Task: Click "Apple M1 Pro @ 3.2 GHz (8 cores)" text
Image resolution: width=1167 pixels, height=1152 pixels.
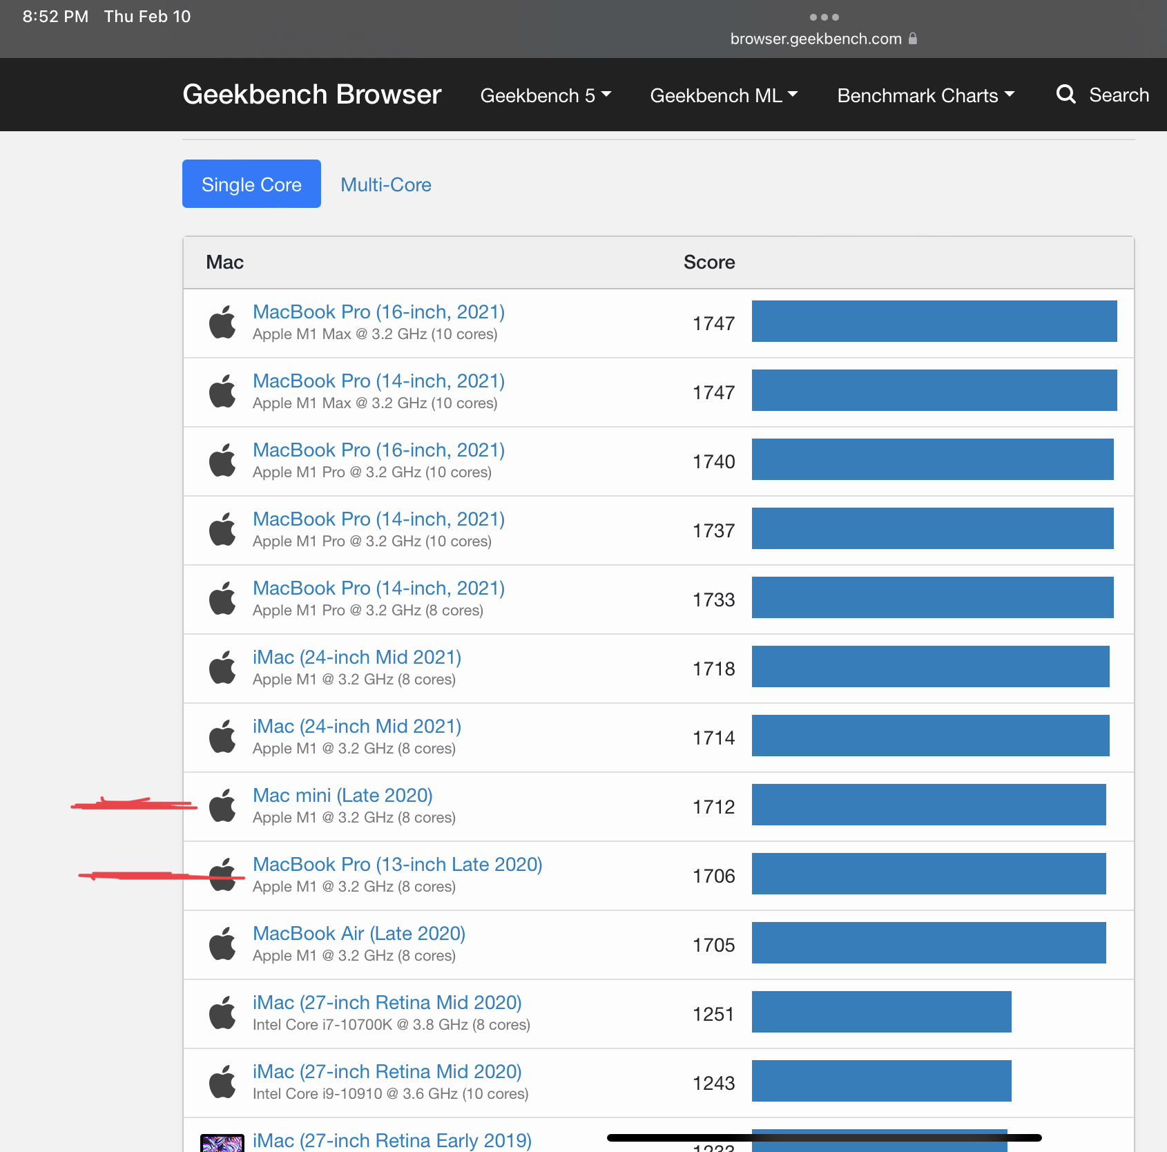Action: (368, 611)
